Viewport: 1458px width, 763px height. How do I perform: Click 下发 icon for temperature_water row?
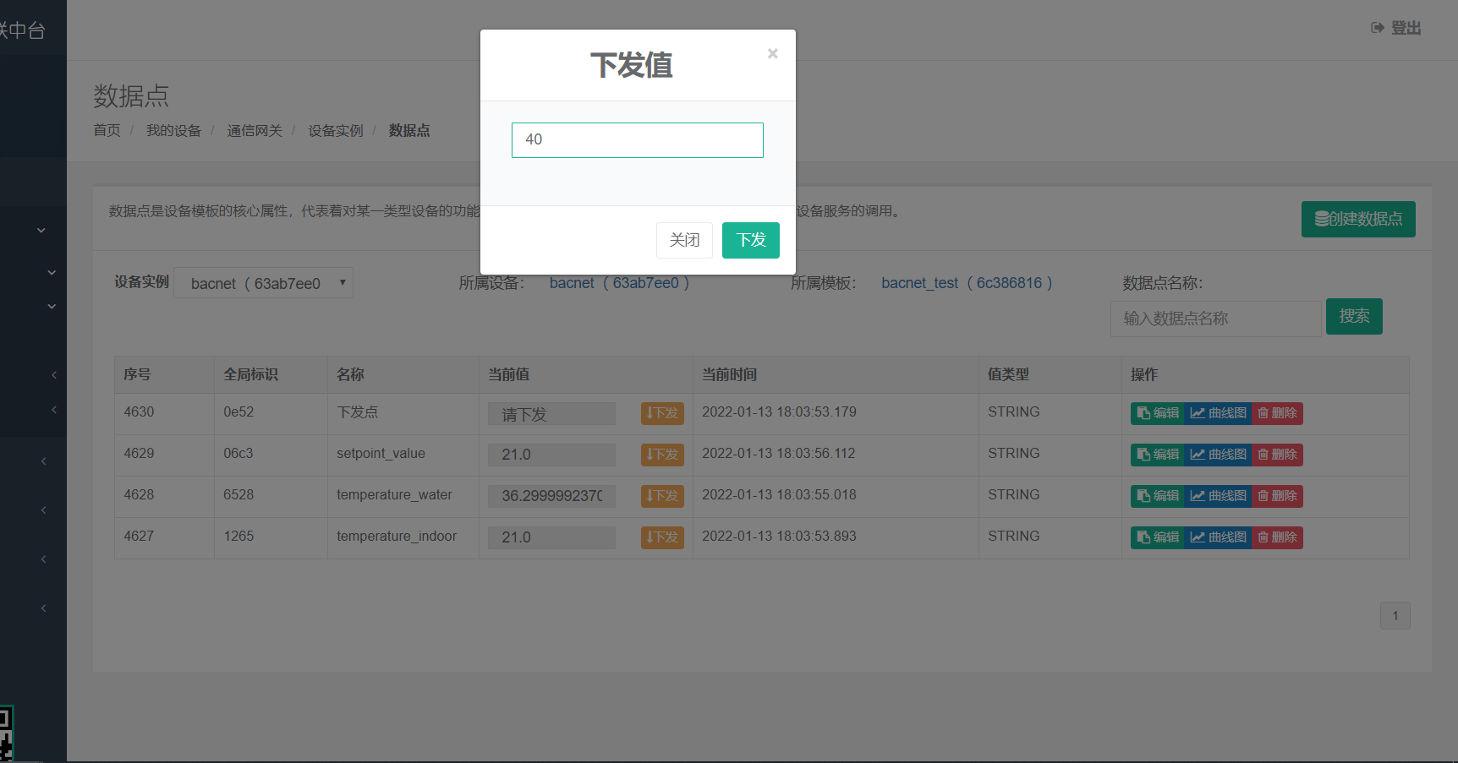662,496
